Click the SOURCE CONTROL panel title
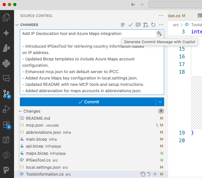Image resolution: width=202 pixels, height=178 pixels. pyautogui.click(x=37, y=16)
